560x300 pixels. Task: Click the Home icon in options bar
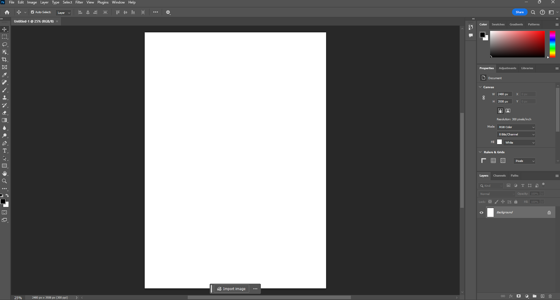7,12
